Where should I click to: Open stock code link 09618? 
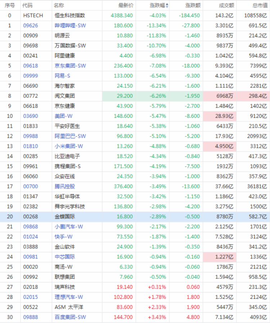coord(31,66)
